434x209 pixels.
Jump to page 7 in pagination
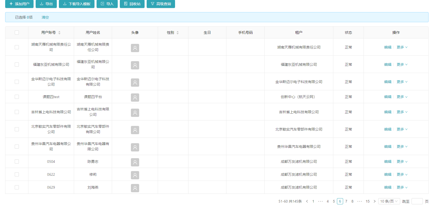[346, 201]
